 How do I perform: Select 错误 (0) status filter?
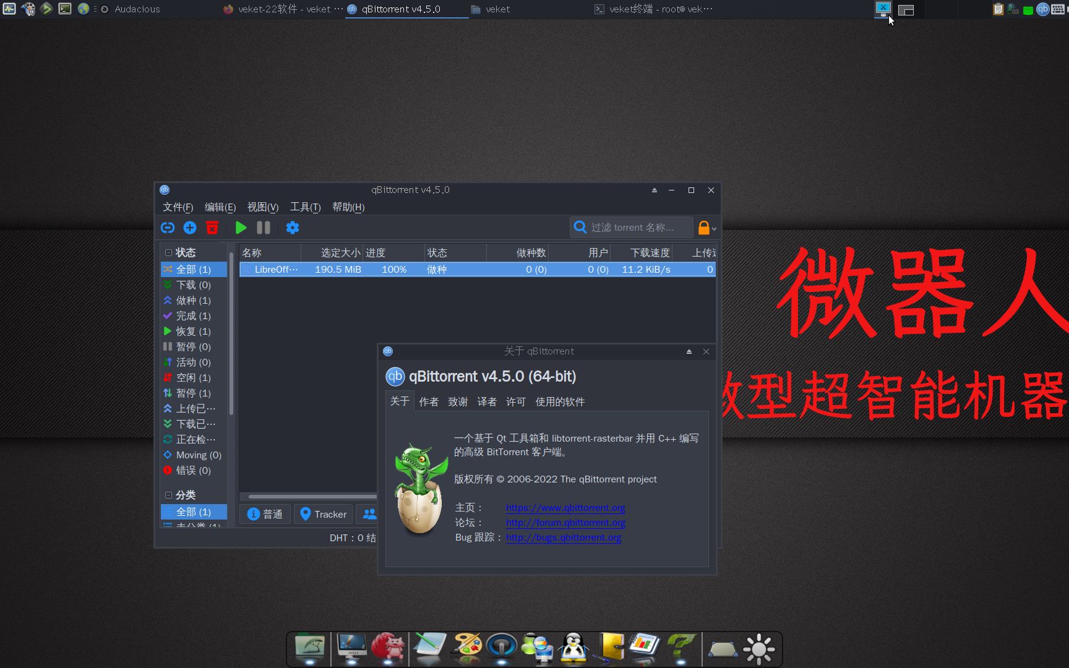[194, 471]
